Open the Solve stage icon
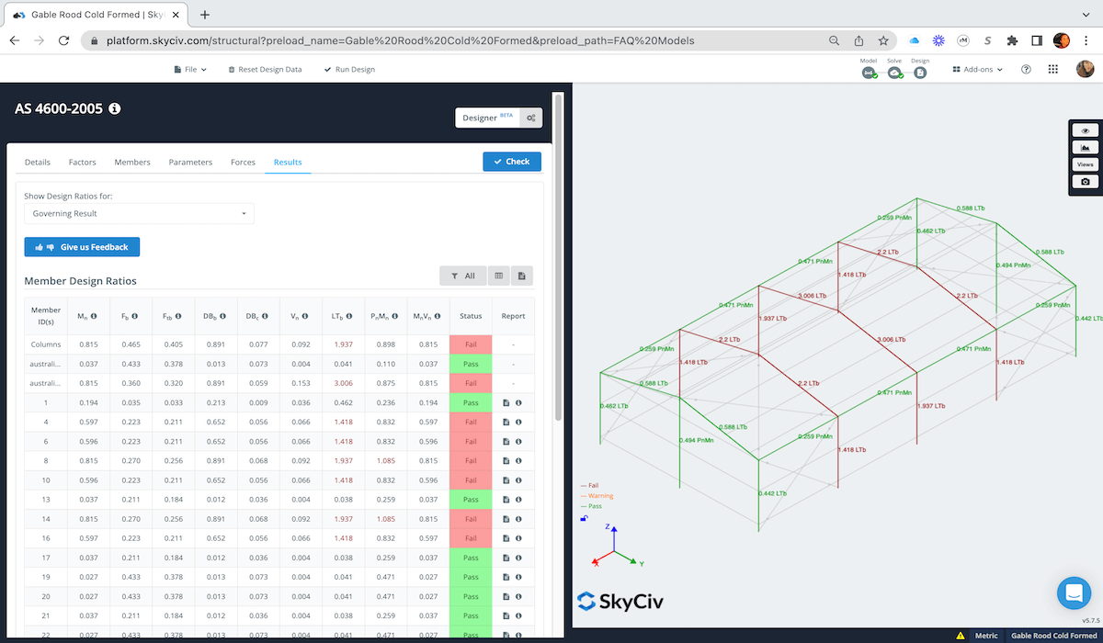 [895, 72]
